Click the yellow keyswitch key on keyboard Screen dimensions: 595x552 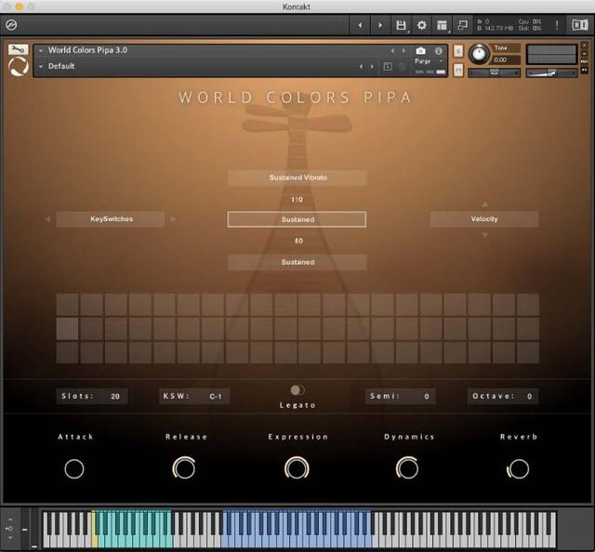95,539
